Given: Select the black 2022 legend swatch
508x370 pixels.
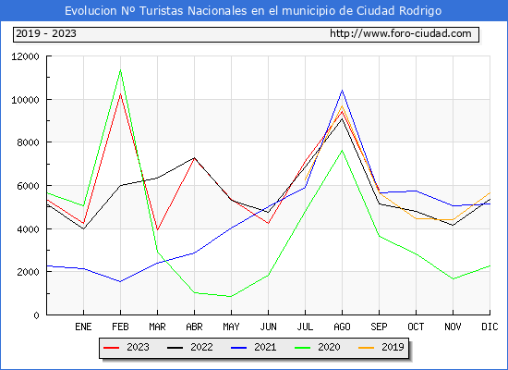Looking at the screenshot, I should pyautogui.click(x=175, y=348).
